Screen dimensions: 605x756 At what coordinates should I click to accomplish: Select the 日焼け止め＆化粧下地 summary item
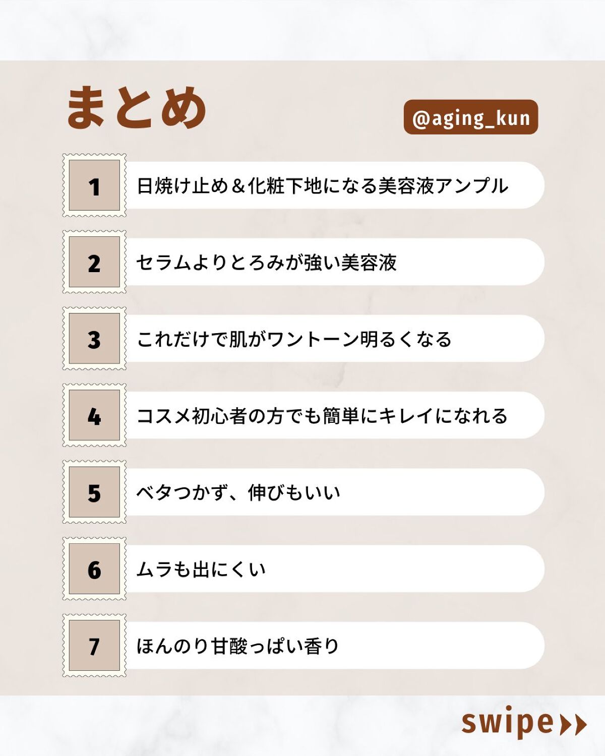point(323,186)
